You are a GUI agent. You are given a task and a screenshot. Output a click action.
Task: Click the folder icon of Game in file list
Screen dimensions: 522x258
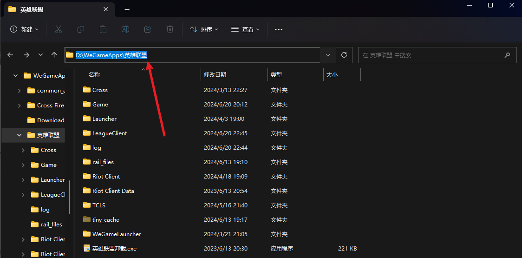pos(87,104)
